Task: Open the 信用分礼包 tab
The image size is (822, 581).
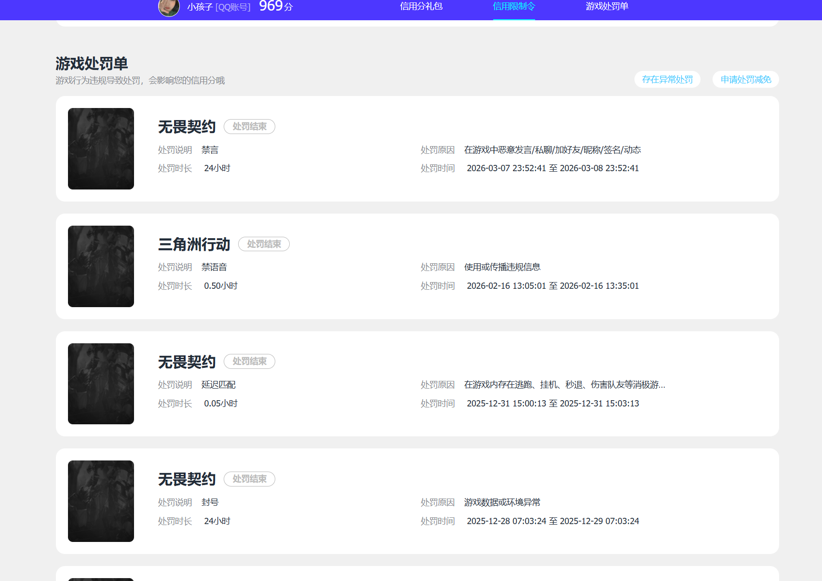Action: tap(421, 6)
